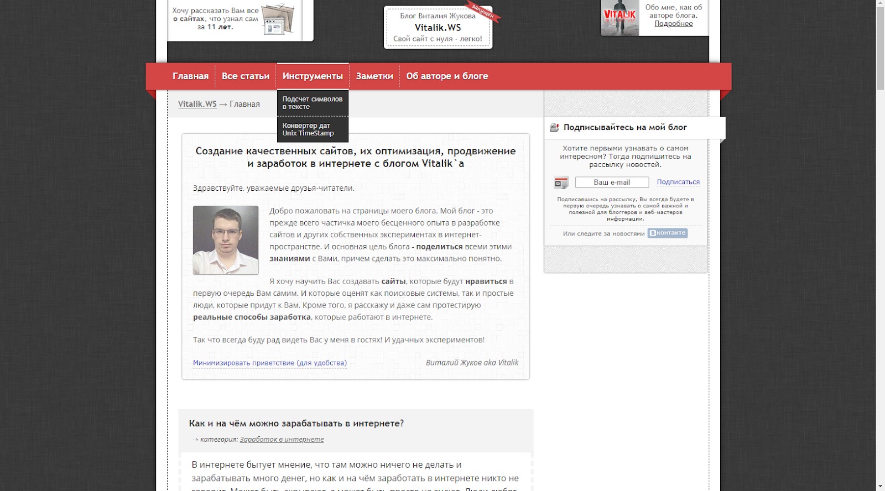
Task: Select Конвертер дат Unix TimeStamp entry
Action: [313, 129]
